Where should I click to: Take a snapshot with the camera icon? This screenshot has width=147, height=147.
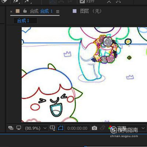pos(94,128)
